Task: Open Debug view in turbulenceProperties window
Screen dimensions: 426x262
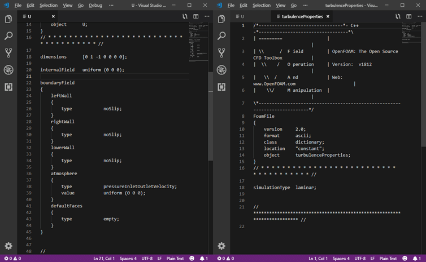Action: click(x=221, y=70)
